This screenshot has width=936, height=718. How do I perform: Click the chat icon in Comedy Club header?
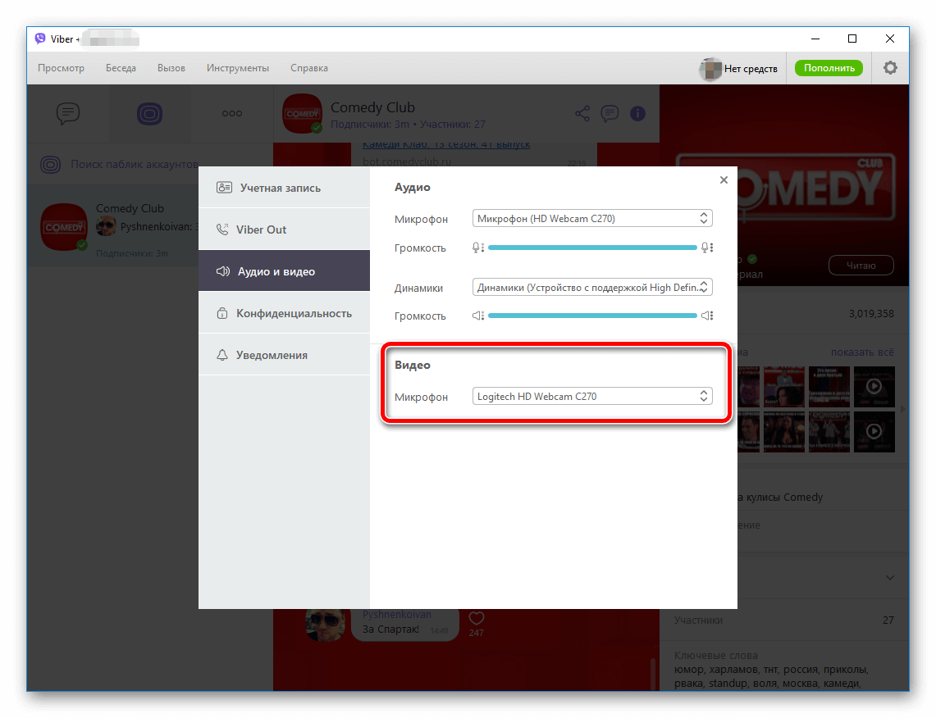tap(610, 113)
